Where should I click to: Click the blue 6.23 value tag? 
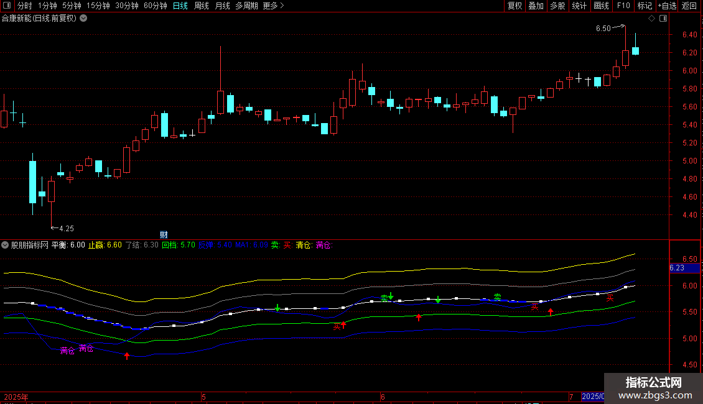point(684,268)
